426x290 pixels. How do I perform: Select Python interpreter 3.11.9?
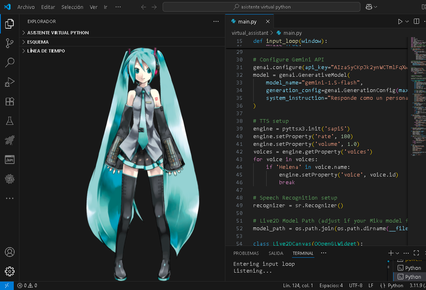[x=417, y=286]
